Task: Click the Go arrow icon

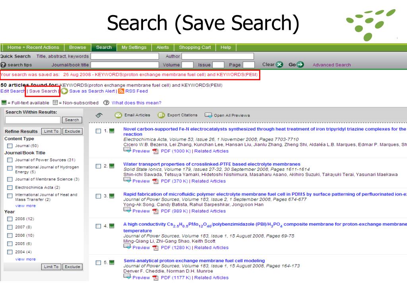Action: click(300, 65)
